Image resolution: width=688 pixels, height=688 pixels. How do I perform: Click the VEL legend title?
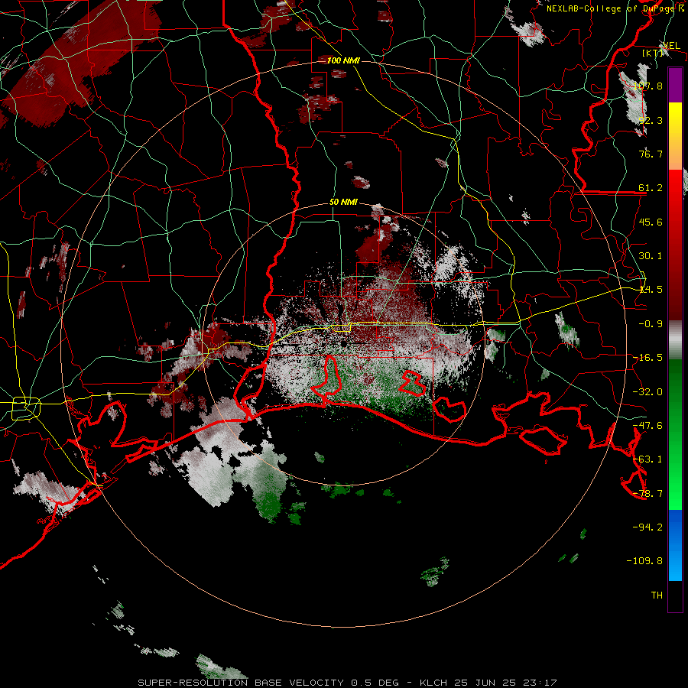pyautogui.click(x=671, y=46)
